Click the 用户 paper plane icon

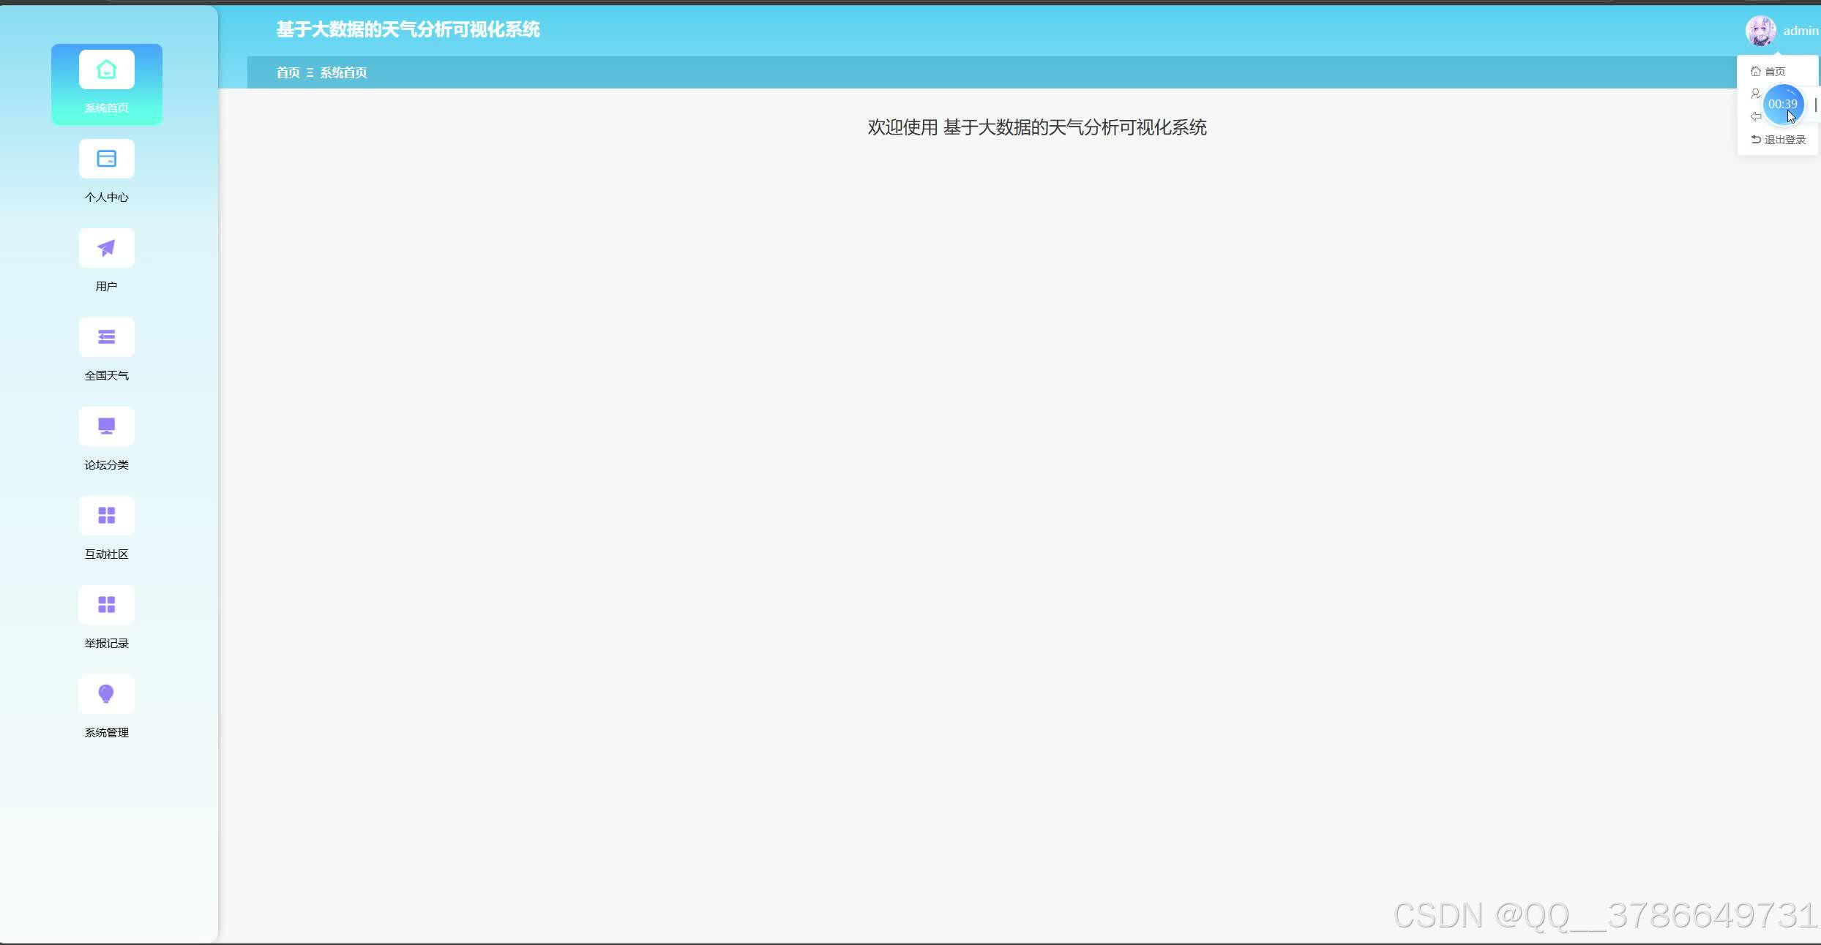click(106, 248)
